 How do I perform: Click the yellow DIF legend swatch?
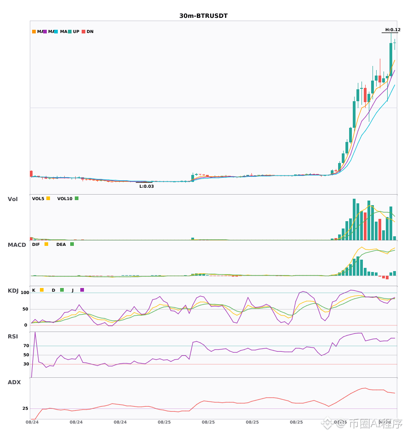pos(46,244)
